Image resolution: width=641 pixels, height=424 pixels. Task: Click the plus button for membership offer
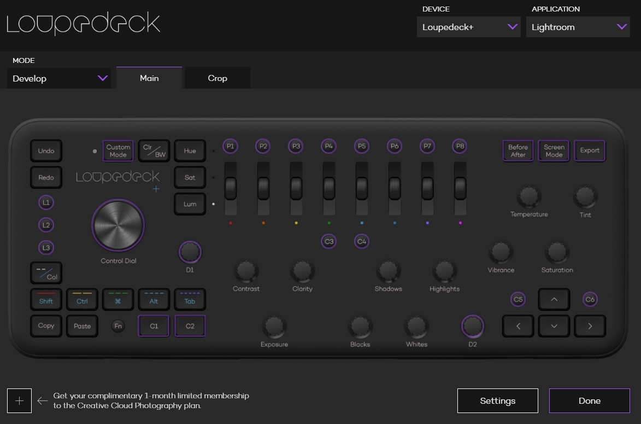coord(19,400)
